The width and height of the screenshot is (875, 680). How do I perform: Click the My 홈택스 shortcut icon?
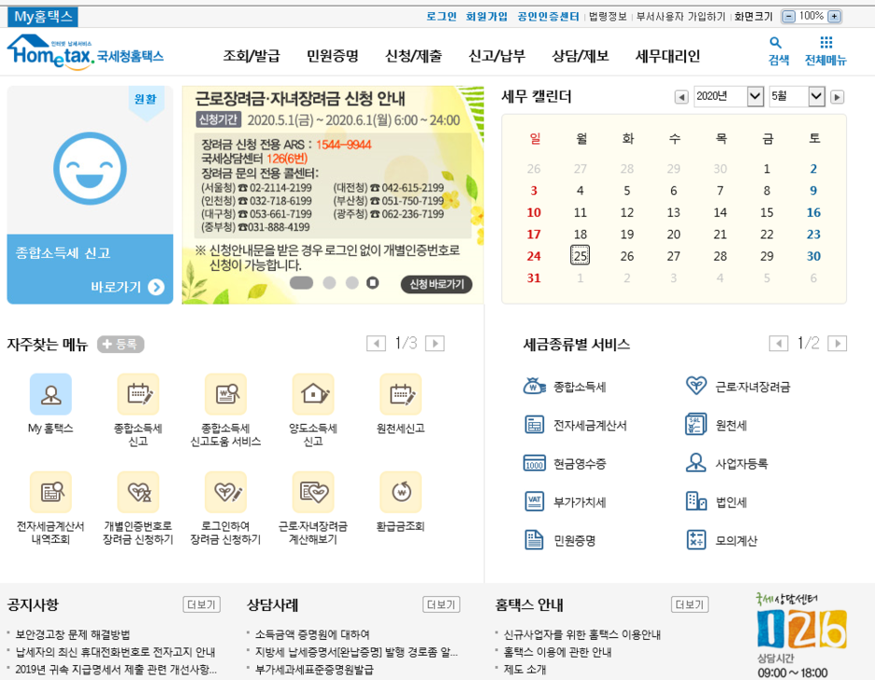50,394
